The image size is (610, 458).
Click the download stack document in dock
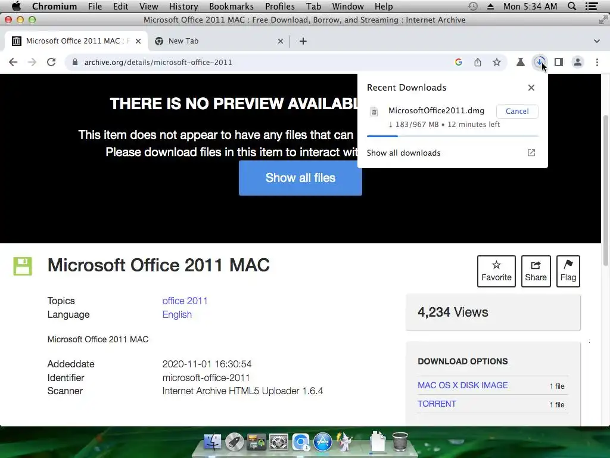tap(377, 442)
